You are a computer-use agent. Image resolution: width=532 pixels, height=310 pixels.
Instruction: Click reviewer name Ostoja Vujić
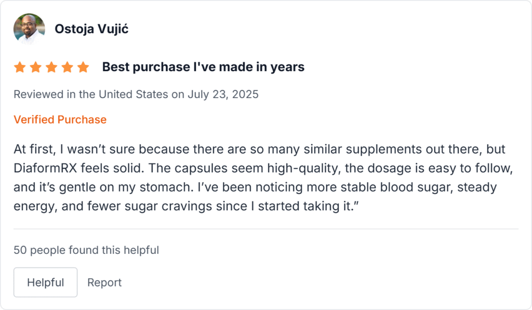[91, 29]
